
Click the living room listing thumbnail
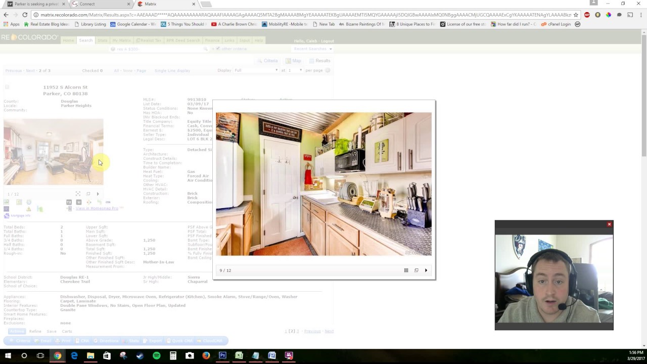(54, 152)
